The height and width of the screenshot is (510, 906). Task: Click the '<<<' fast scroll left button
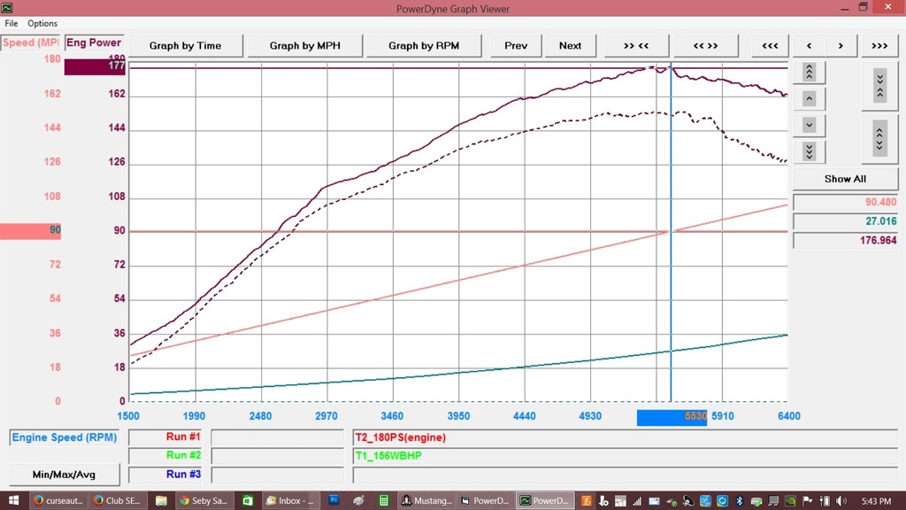click(x=770, y=46)
